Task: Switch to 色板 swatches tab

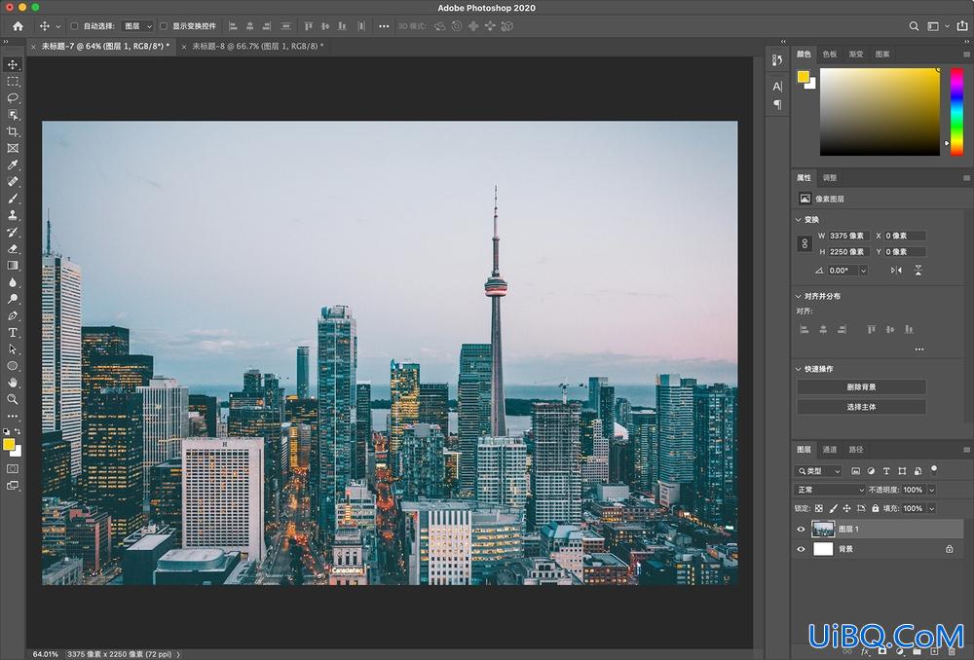Action: coord(830,54)
